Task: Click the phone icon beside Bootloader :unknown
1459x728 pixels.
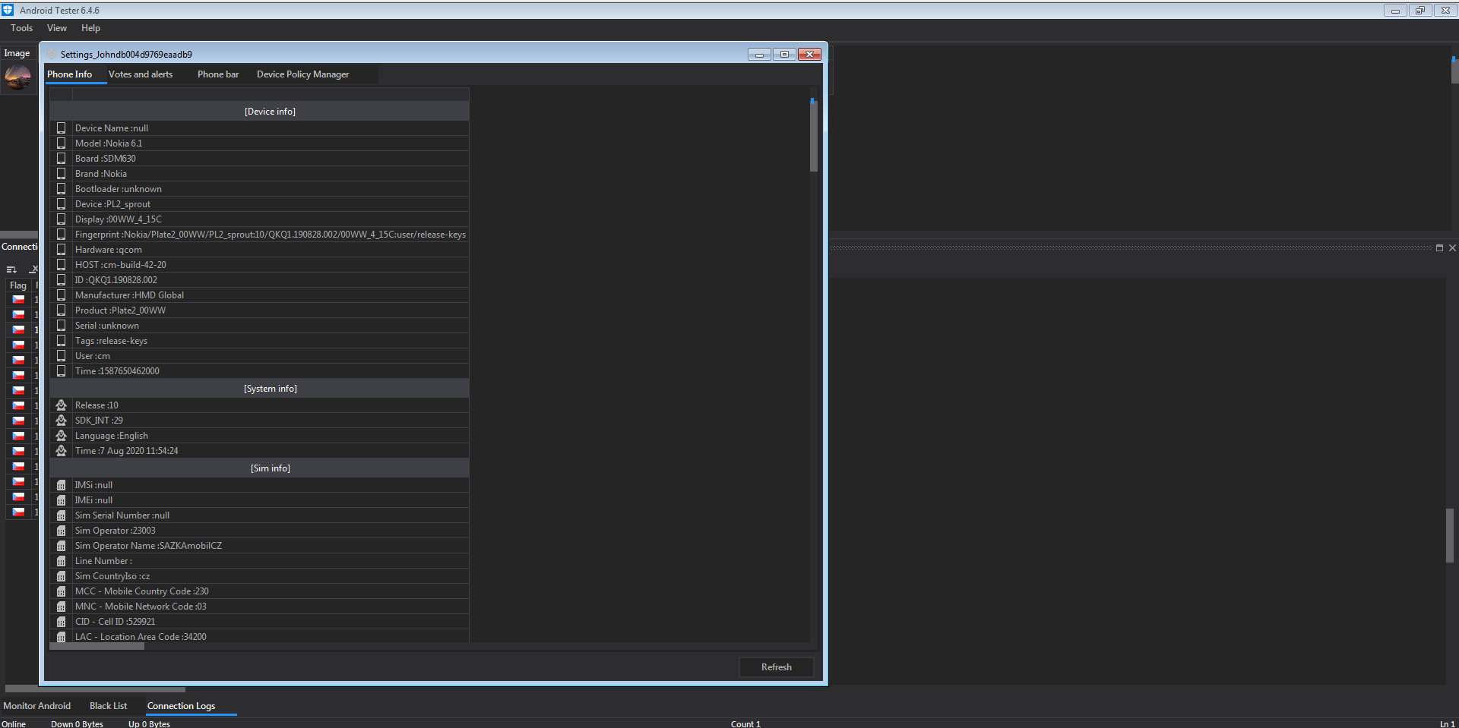Action: click(62, 189)
